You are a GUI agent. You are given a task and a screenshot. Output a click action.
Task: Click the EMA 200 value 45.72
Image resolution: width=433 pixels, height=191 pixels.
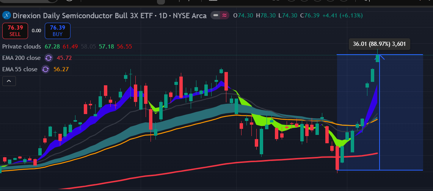click(x=64, y=58)
